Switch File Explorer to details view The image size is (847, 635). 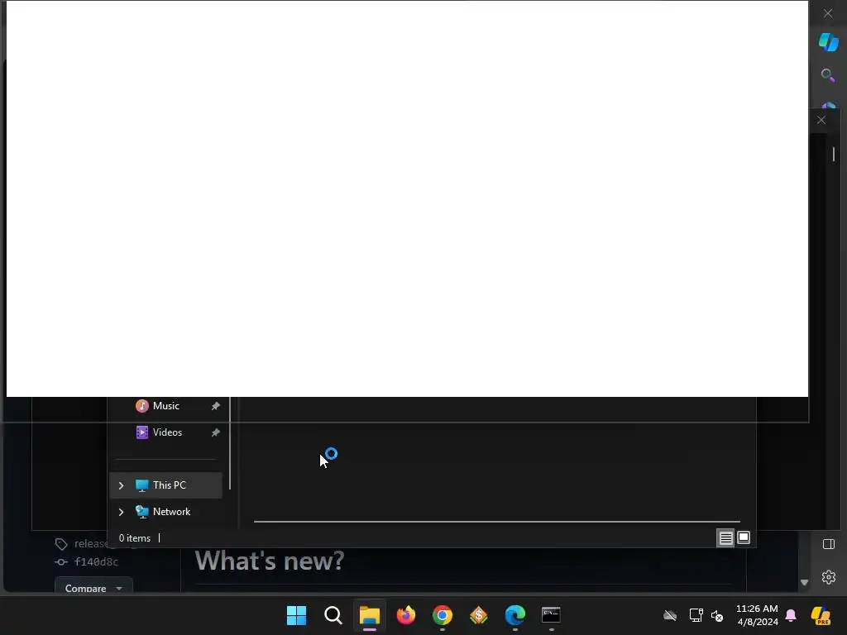click(725, 537)
